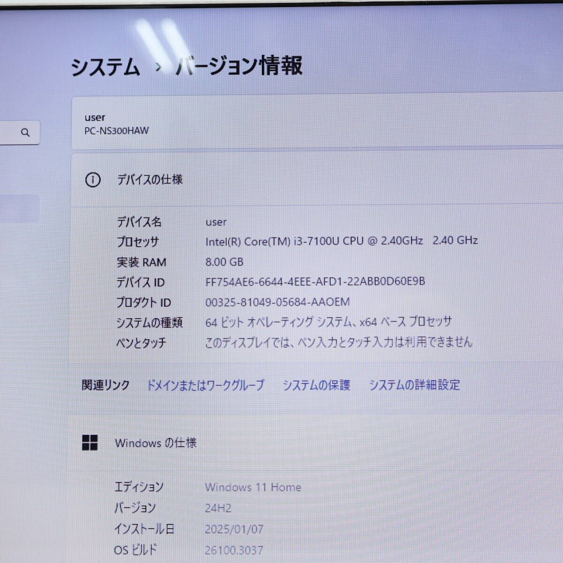The image size is (563, 563).
Task: Click the システムの種類 label
Action: point(149,322)
